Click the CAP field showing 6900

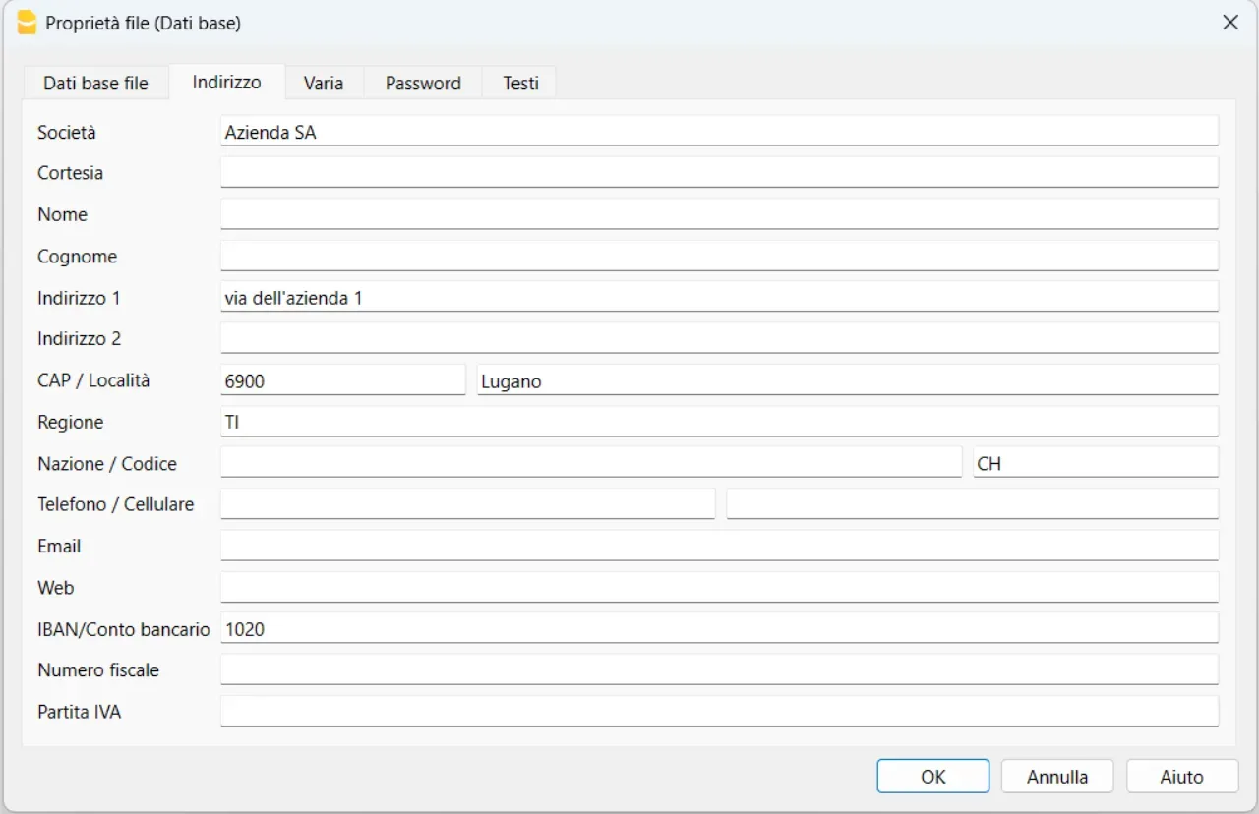[342, 381]
